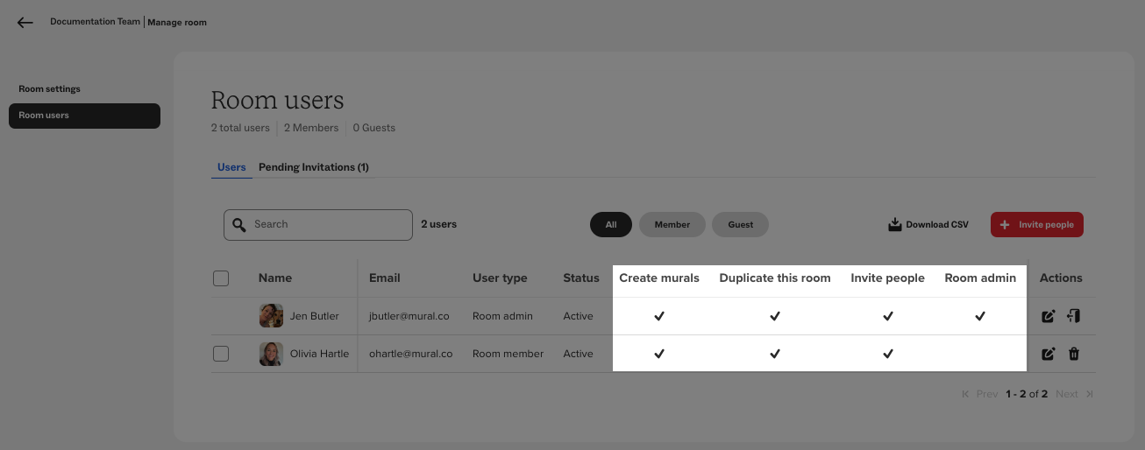
Task: Click first page pagination icon
Action: (966, 394)
